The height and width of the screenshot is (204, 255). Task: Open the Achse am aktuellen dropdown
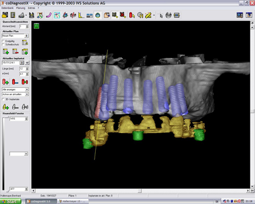point(15,94)
